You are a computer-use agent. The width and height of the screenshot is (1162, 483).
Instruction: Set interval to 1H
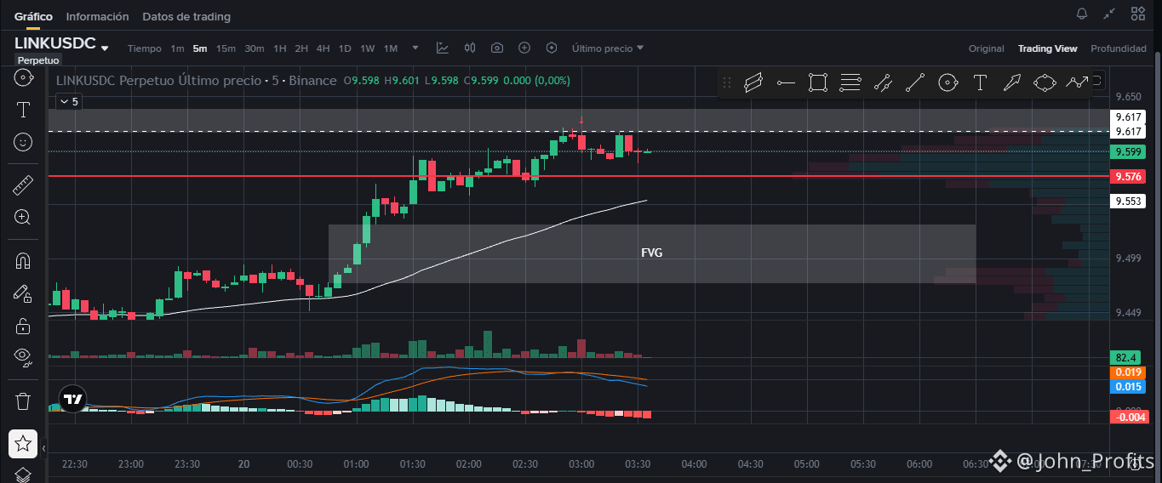pyautogui.click(x=280, y=48)
